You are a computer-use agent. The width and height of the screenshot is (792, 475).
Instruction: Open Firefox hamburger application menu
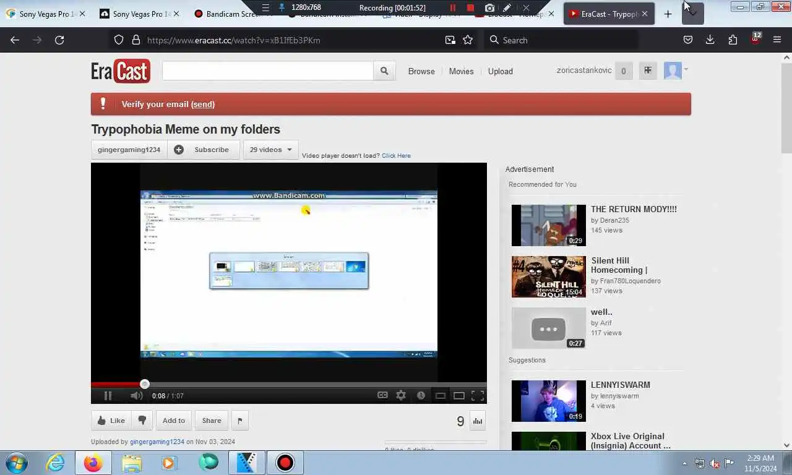point(777,40)
